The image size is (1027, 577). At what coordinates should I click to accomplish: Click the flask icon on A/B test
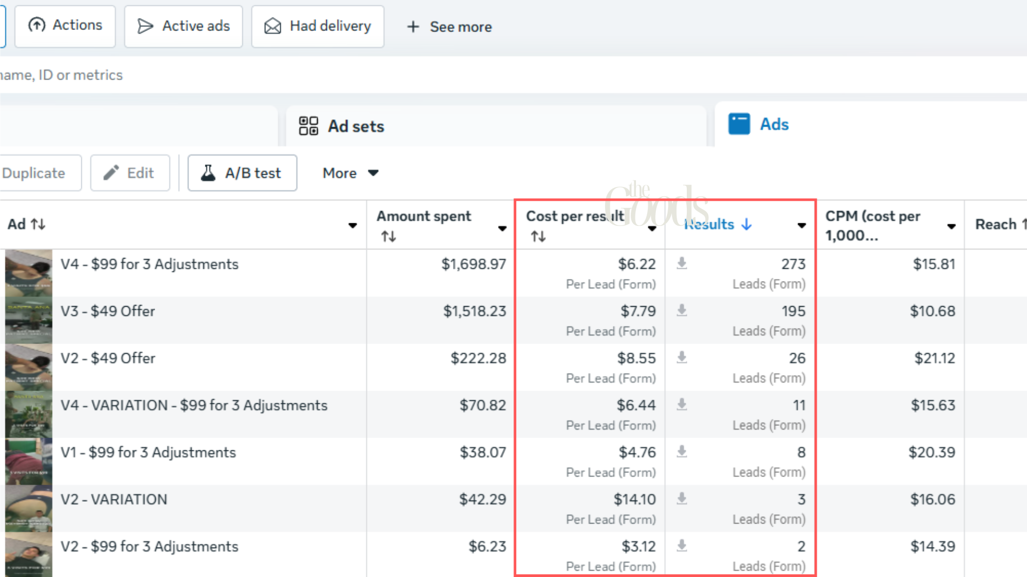click(x=208, y=173)
